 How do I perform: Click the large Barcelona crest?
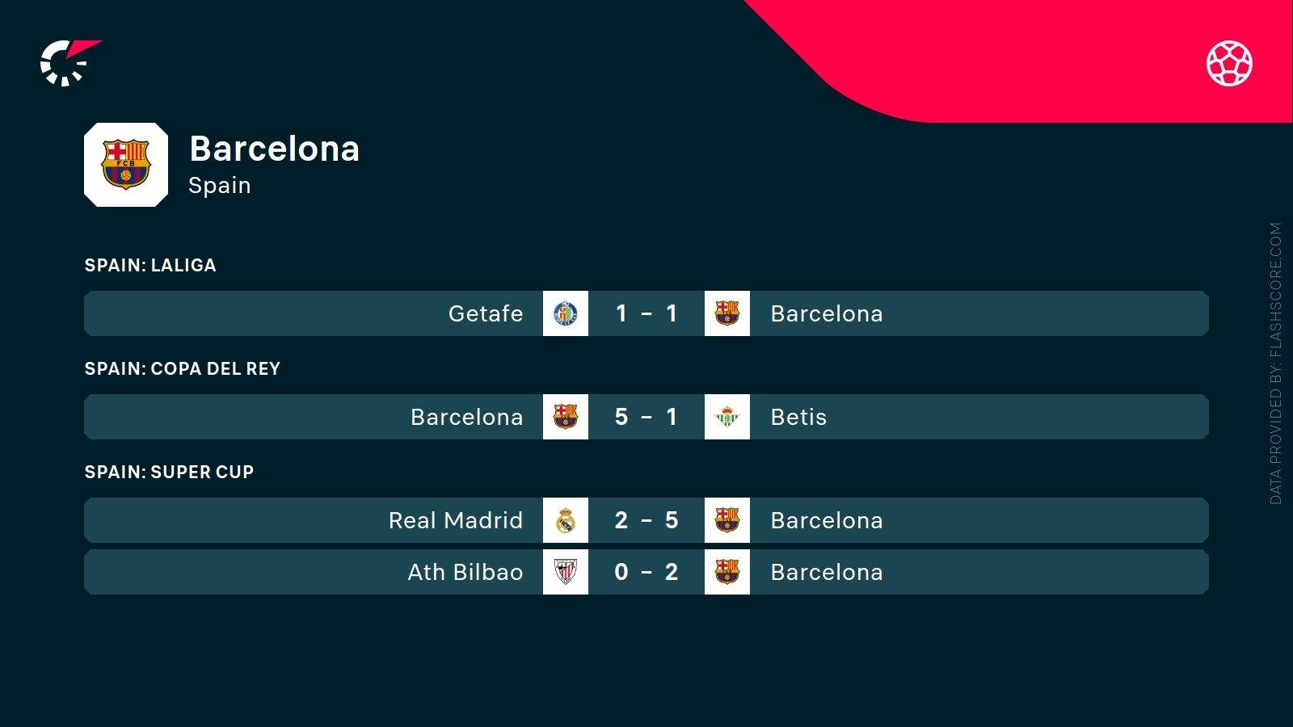coord(126,165)
